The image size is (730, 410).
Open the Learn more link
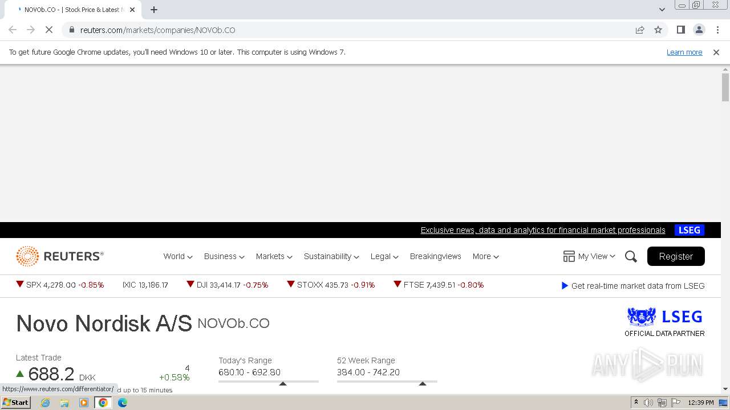coord(684,52)
